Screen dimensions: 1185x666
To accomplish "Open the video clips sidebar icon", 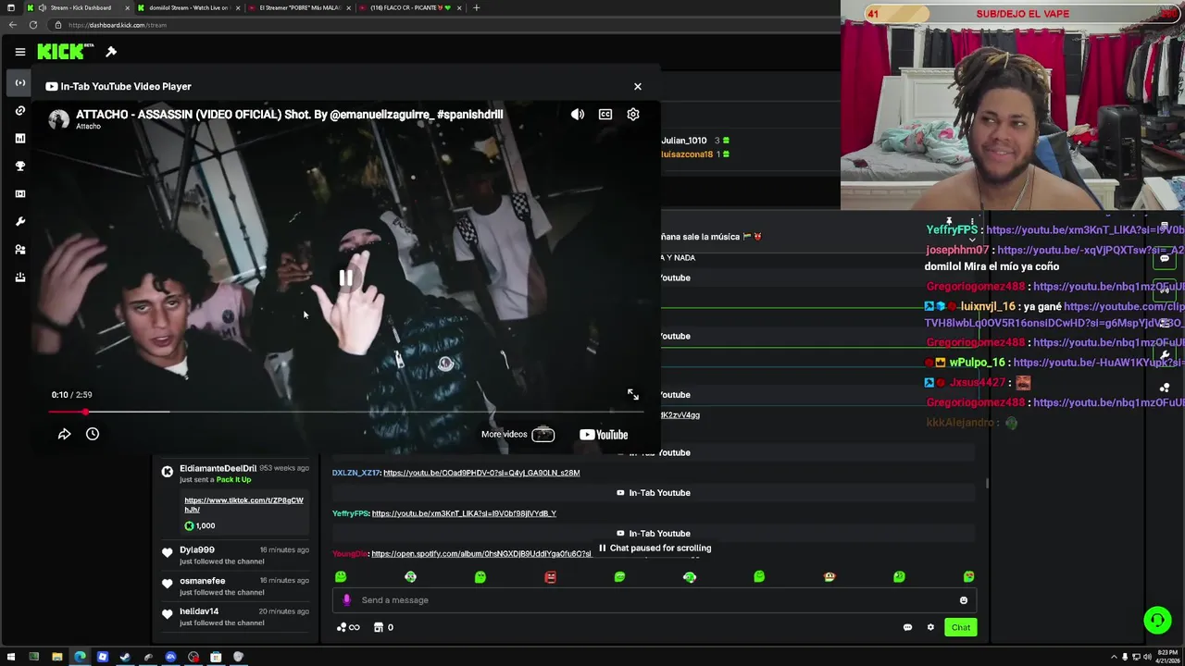I will (19, 194).
